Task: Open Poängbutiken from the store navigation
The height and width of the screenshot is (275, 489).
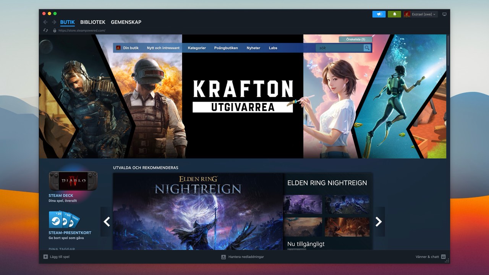Action: point(226,48)
